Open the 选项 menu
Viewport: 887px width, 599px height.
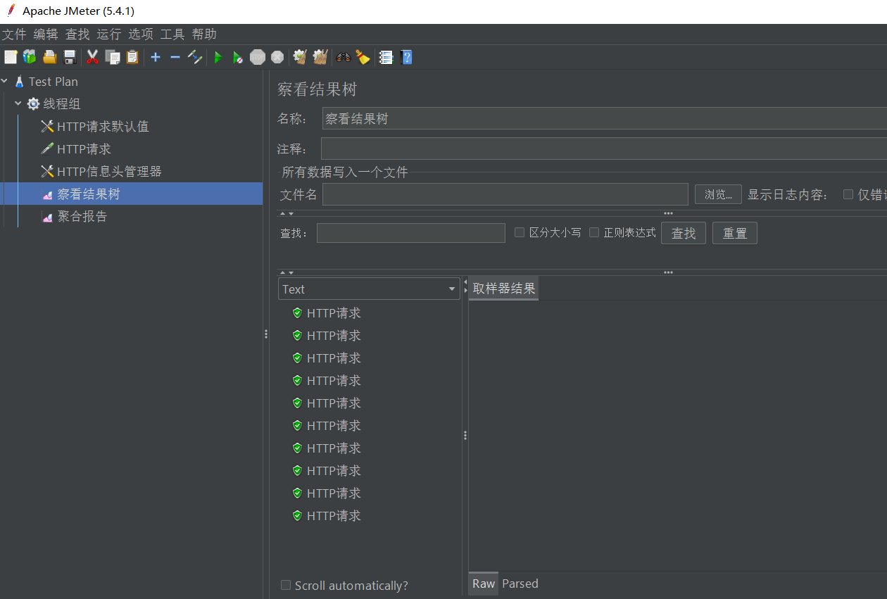click(141, 34)
